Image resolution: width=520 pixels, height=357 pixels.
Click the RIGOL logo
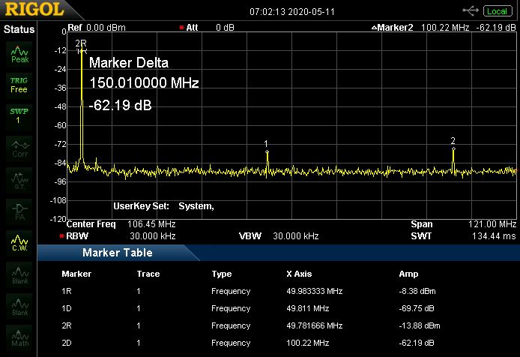[34, 9]
